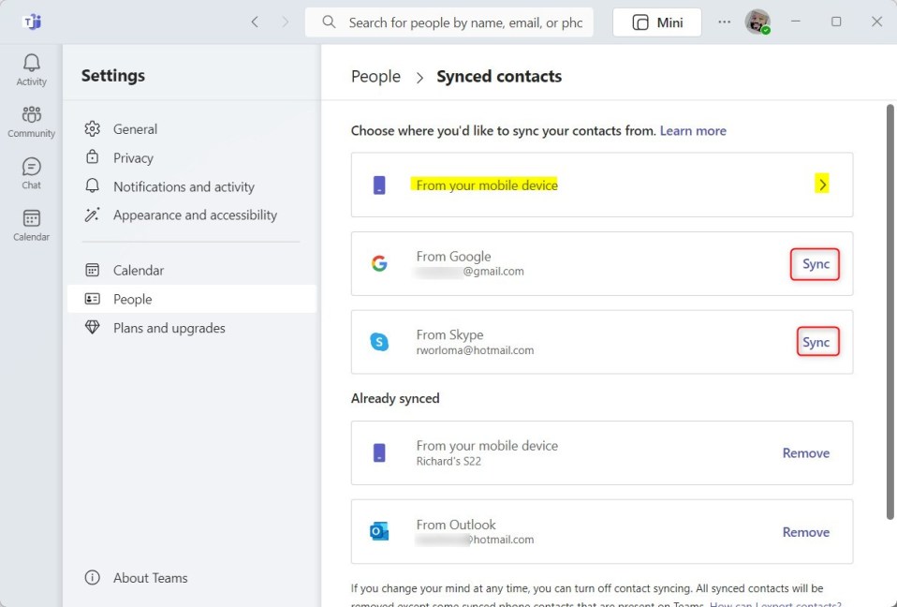The height and width of the screenshot is (607, 897).
Task: Select Notifications and activity settings
Action: click(184, 186)
